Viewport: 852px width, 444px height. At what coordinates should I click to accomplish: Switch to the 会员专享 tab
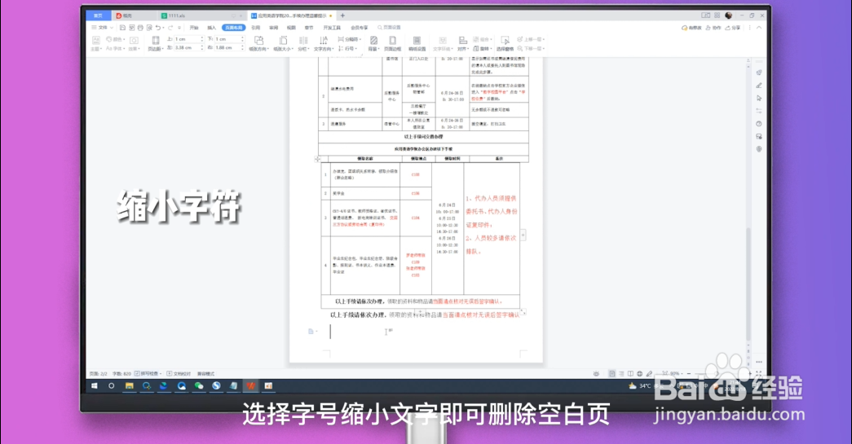point(360,28)
